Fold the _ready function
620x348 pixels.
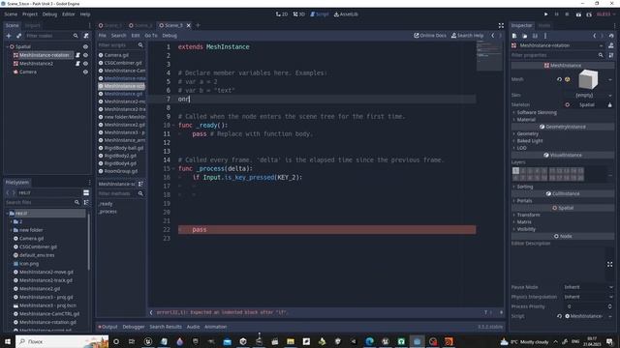[x=173, y=125]
